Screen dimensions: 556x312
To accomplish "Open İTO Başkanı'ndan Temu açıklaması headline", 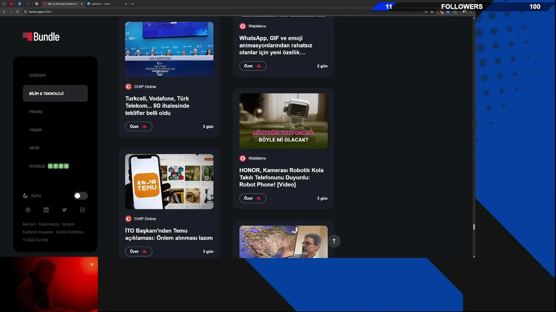I will click(x=169, y=234).
